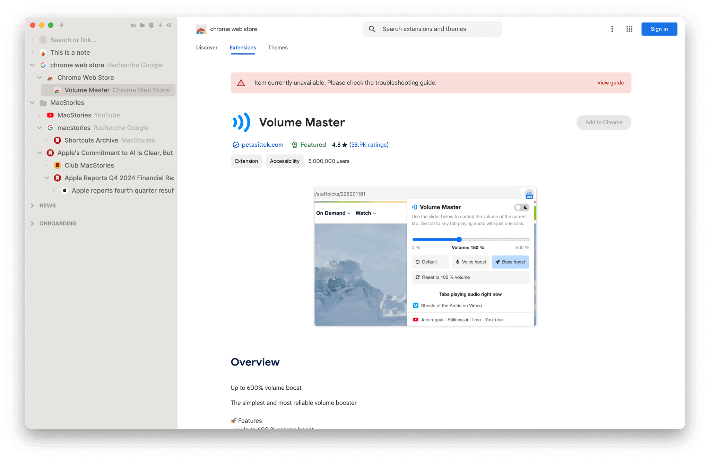Collapse the 'Chrome Web Store' tree node
The height and width of the screenshot is (462, 710).
[x=40, y=78]
